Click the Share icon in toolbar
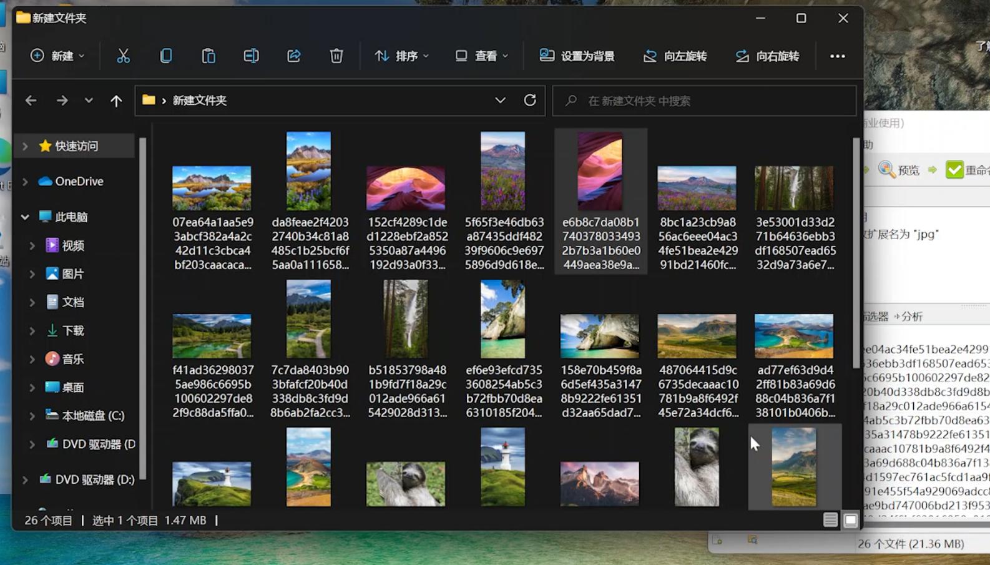Screen dimensions: 990x565 point(294,56)
